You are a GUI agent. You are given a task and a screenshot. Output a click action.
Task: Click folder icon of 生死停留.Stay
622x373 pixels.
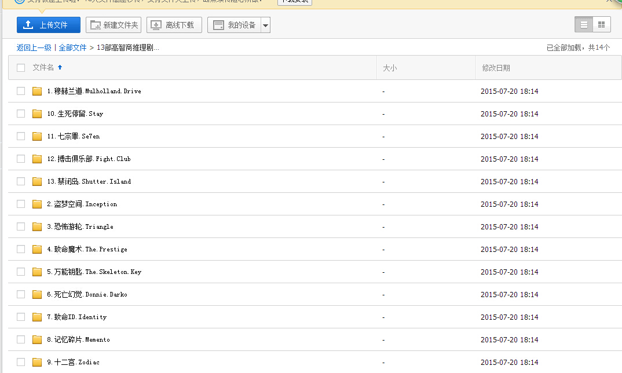click(x=37, y=114)
